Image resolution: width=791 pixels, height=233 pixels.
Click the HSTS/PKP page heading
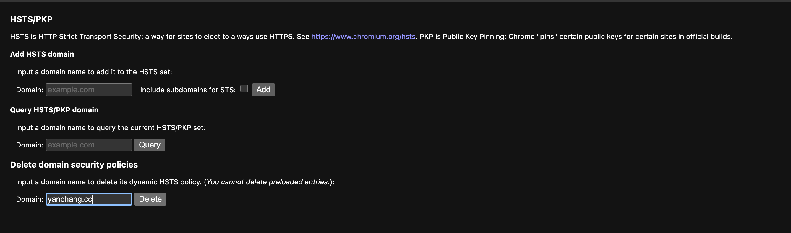click(x=31, y=19)
